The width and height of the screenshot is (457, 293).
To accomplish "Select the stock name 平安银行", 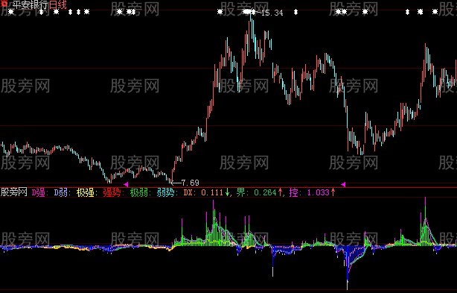I will [31, 4].
